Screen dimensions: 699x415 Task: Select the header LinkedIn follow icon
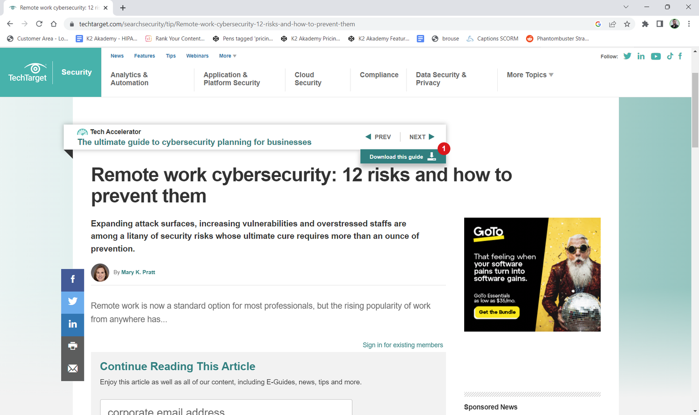point(641,56)
